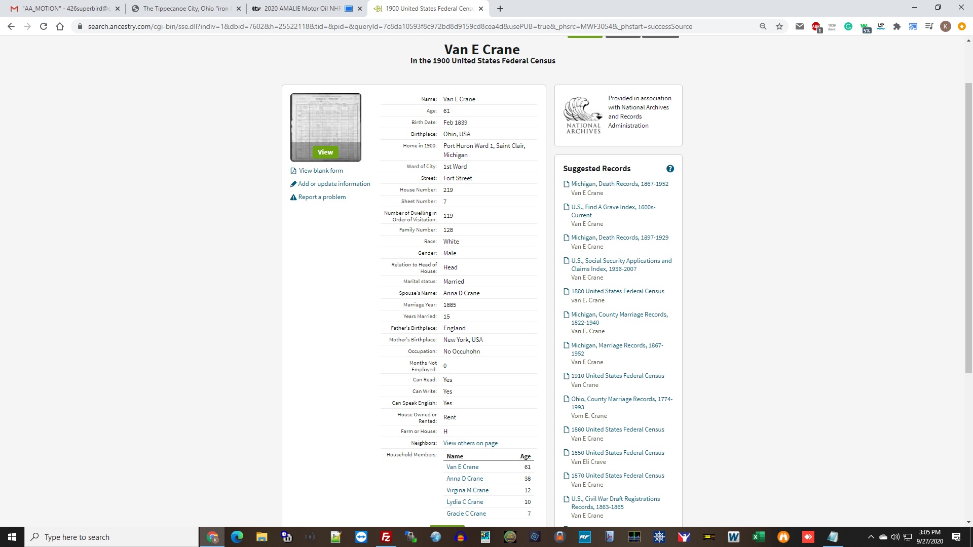Screen dimensions: 973x547
Task: Click the Type here to search taskbar box
Action: point(111,537)
